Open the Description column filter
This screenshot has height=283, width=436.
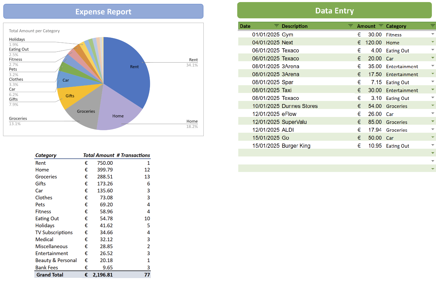click(350, 26)
